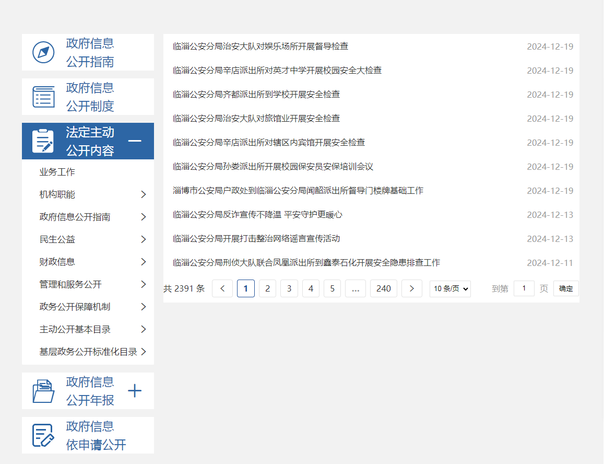
Task: Click the 确定 button to jump page
Action: point(566,288)
